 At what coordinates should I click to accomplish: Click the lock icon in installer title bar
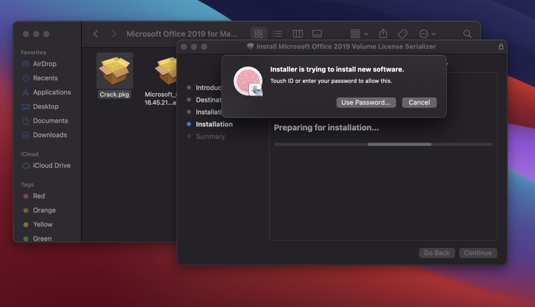click(501, 46)
